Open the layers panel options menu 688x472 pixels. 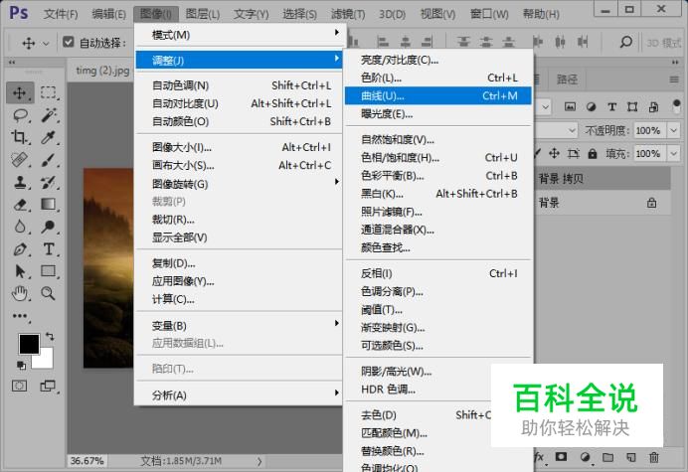tap(674, 79)
